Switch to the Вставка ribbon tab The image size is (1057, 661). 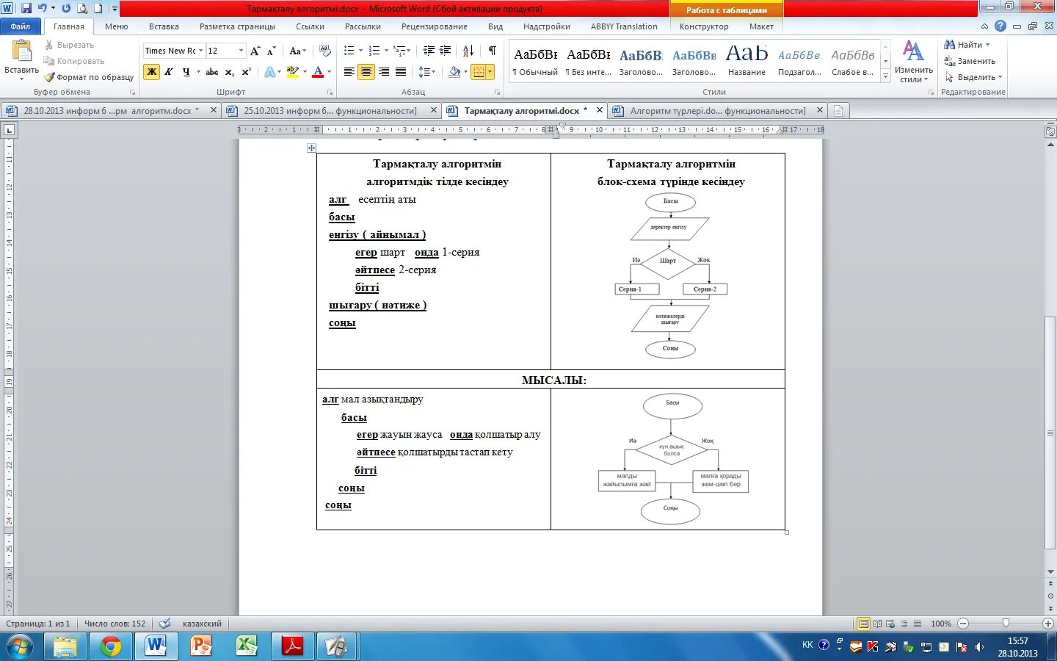point(164,26)
